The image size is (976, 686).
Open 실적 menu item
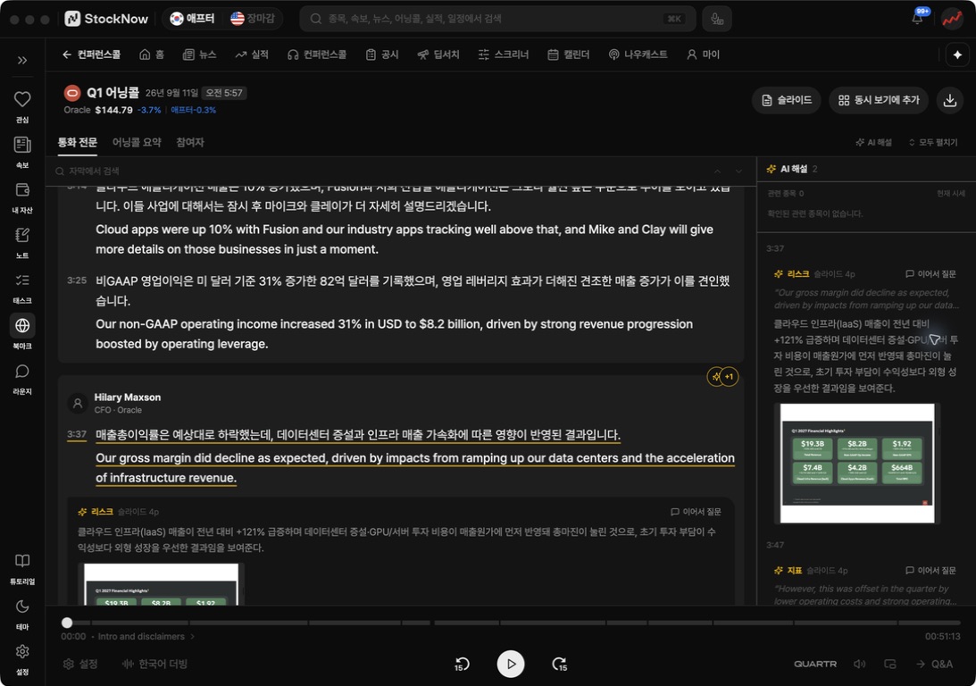tap(252, 54)
